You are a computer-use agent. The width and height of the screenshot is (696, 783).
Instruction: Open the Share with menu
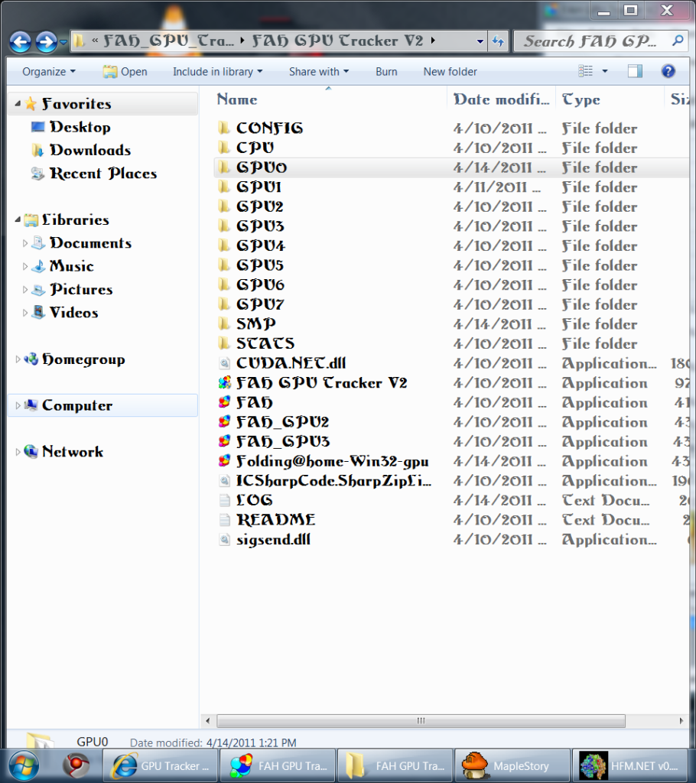point(319,72)
